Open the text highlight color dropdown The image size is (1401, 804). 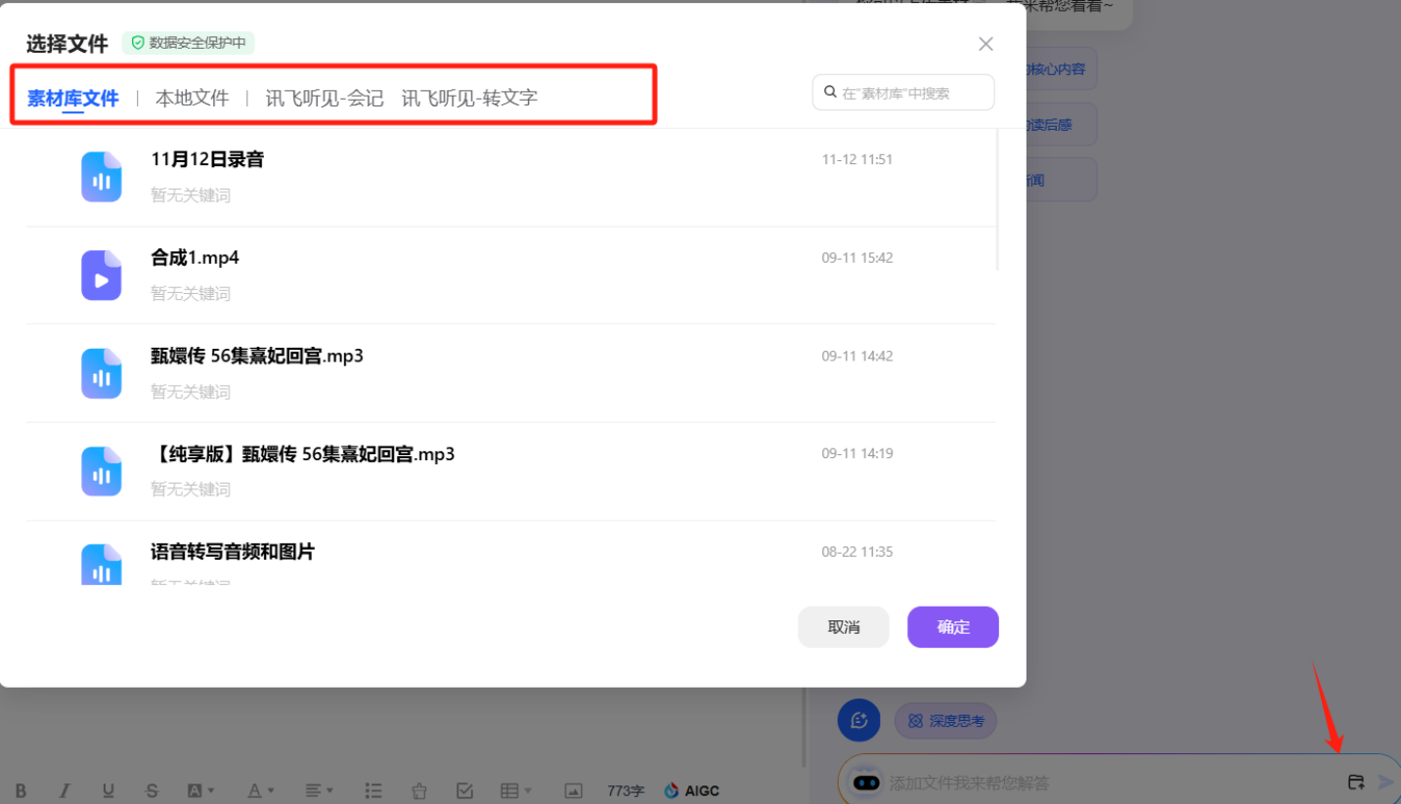click(x=200, y=790)
